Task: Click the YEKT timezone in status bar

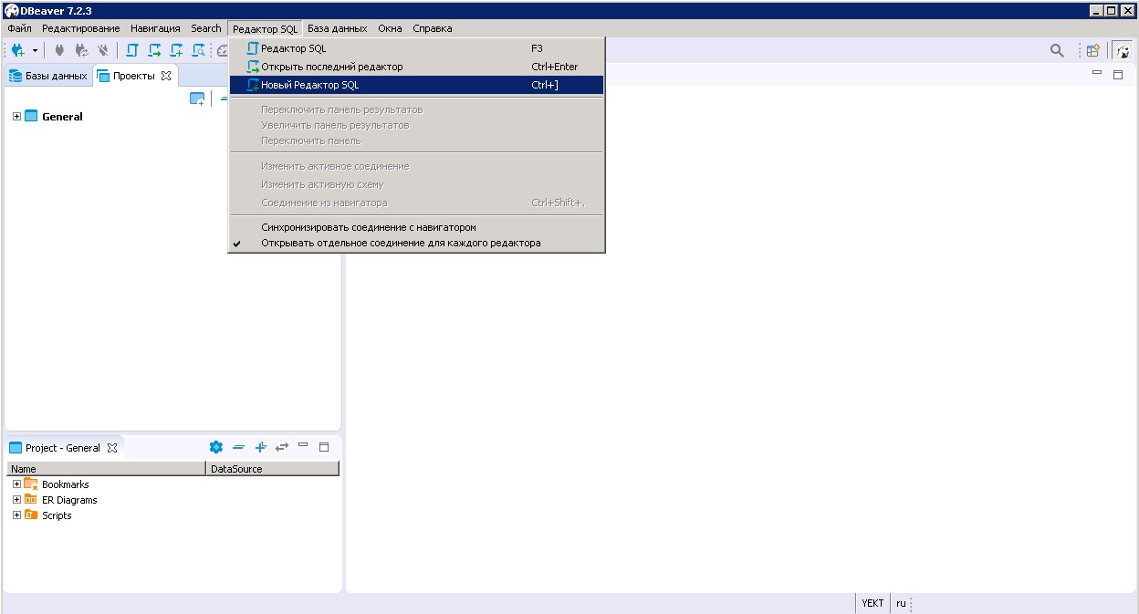Action: (x=873, y=603)
